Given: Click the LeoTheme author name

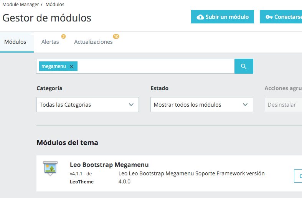Looking at the screenshot, I should click(x=82, y=181).
